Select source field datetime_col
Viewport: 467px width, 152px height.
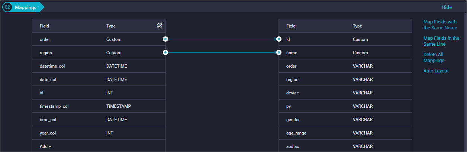99,66
